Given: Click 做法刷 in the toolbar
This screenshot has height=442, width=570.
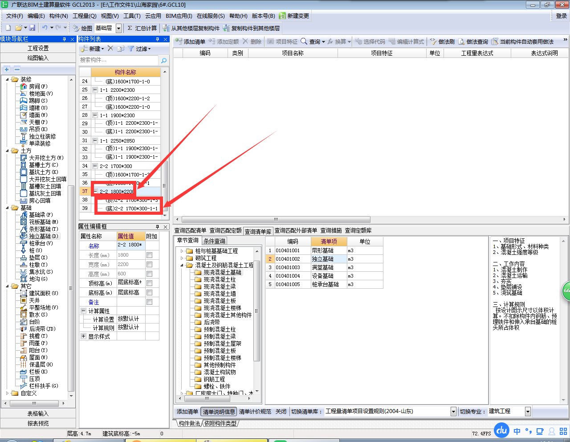Looking at the screenshot, I should coord(442,41).
